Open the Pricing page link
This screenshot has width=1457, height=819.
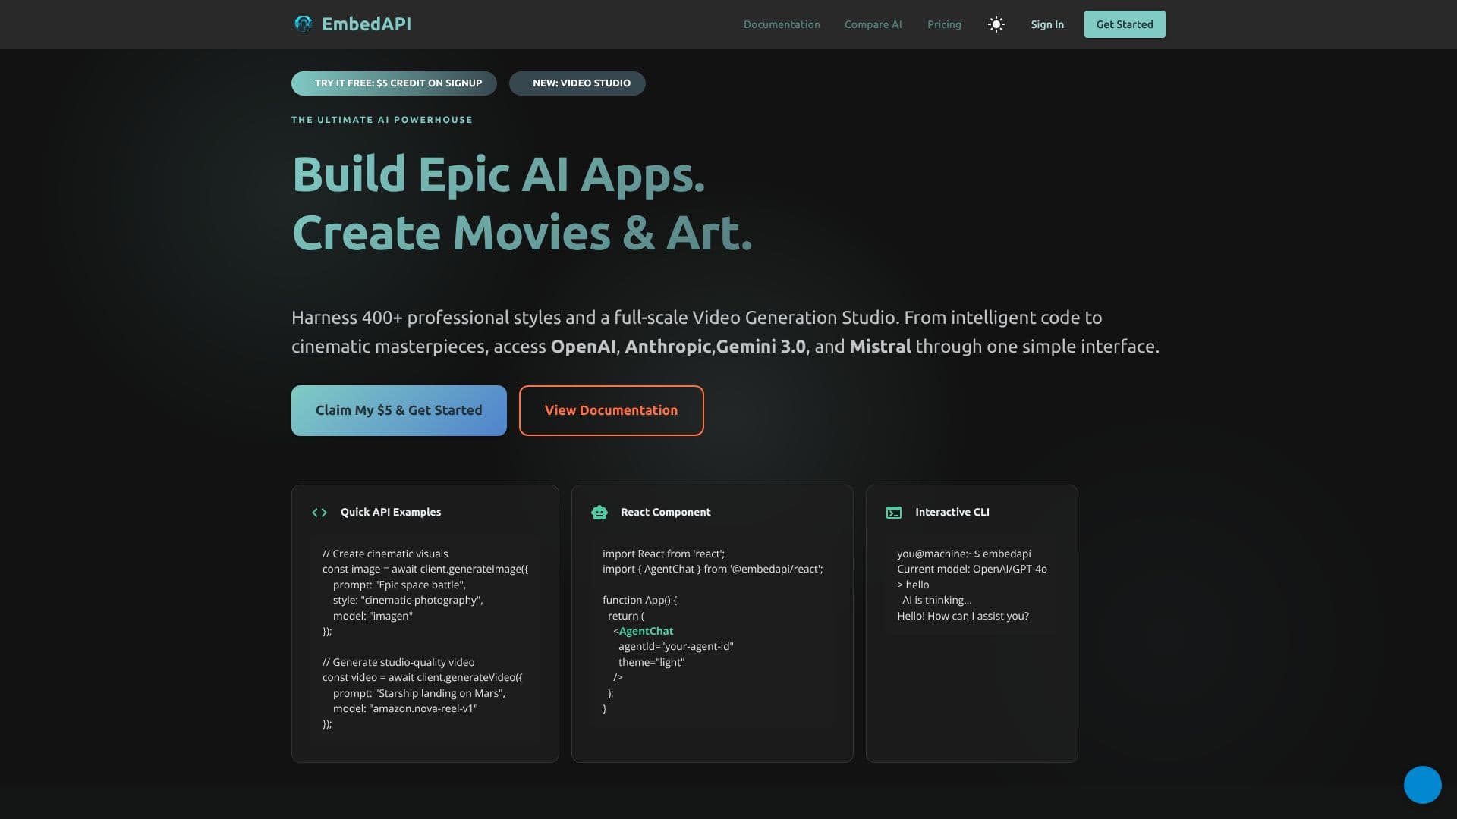pos(944,24)
